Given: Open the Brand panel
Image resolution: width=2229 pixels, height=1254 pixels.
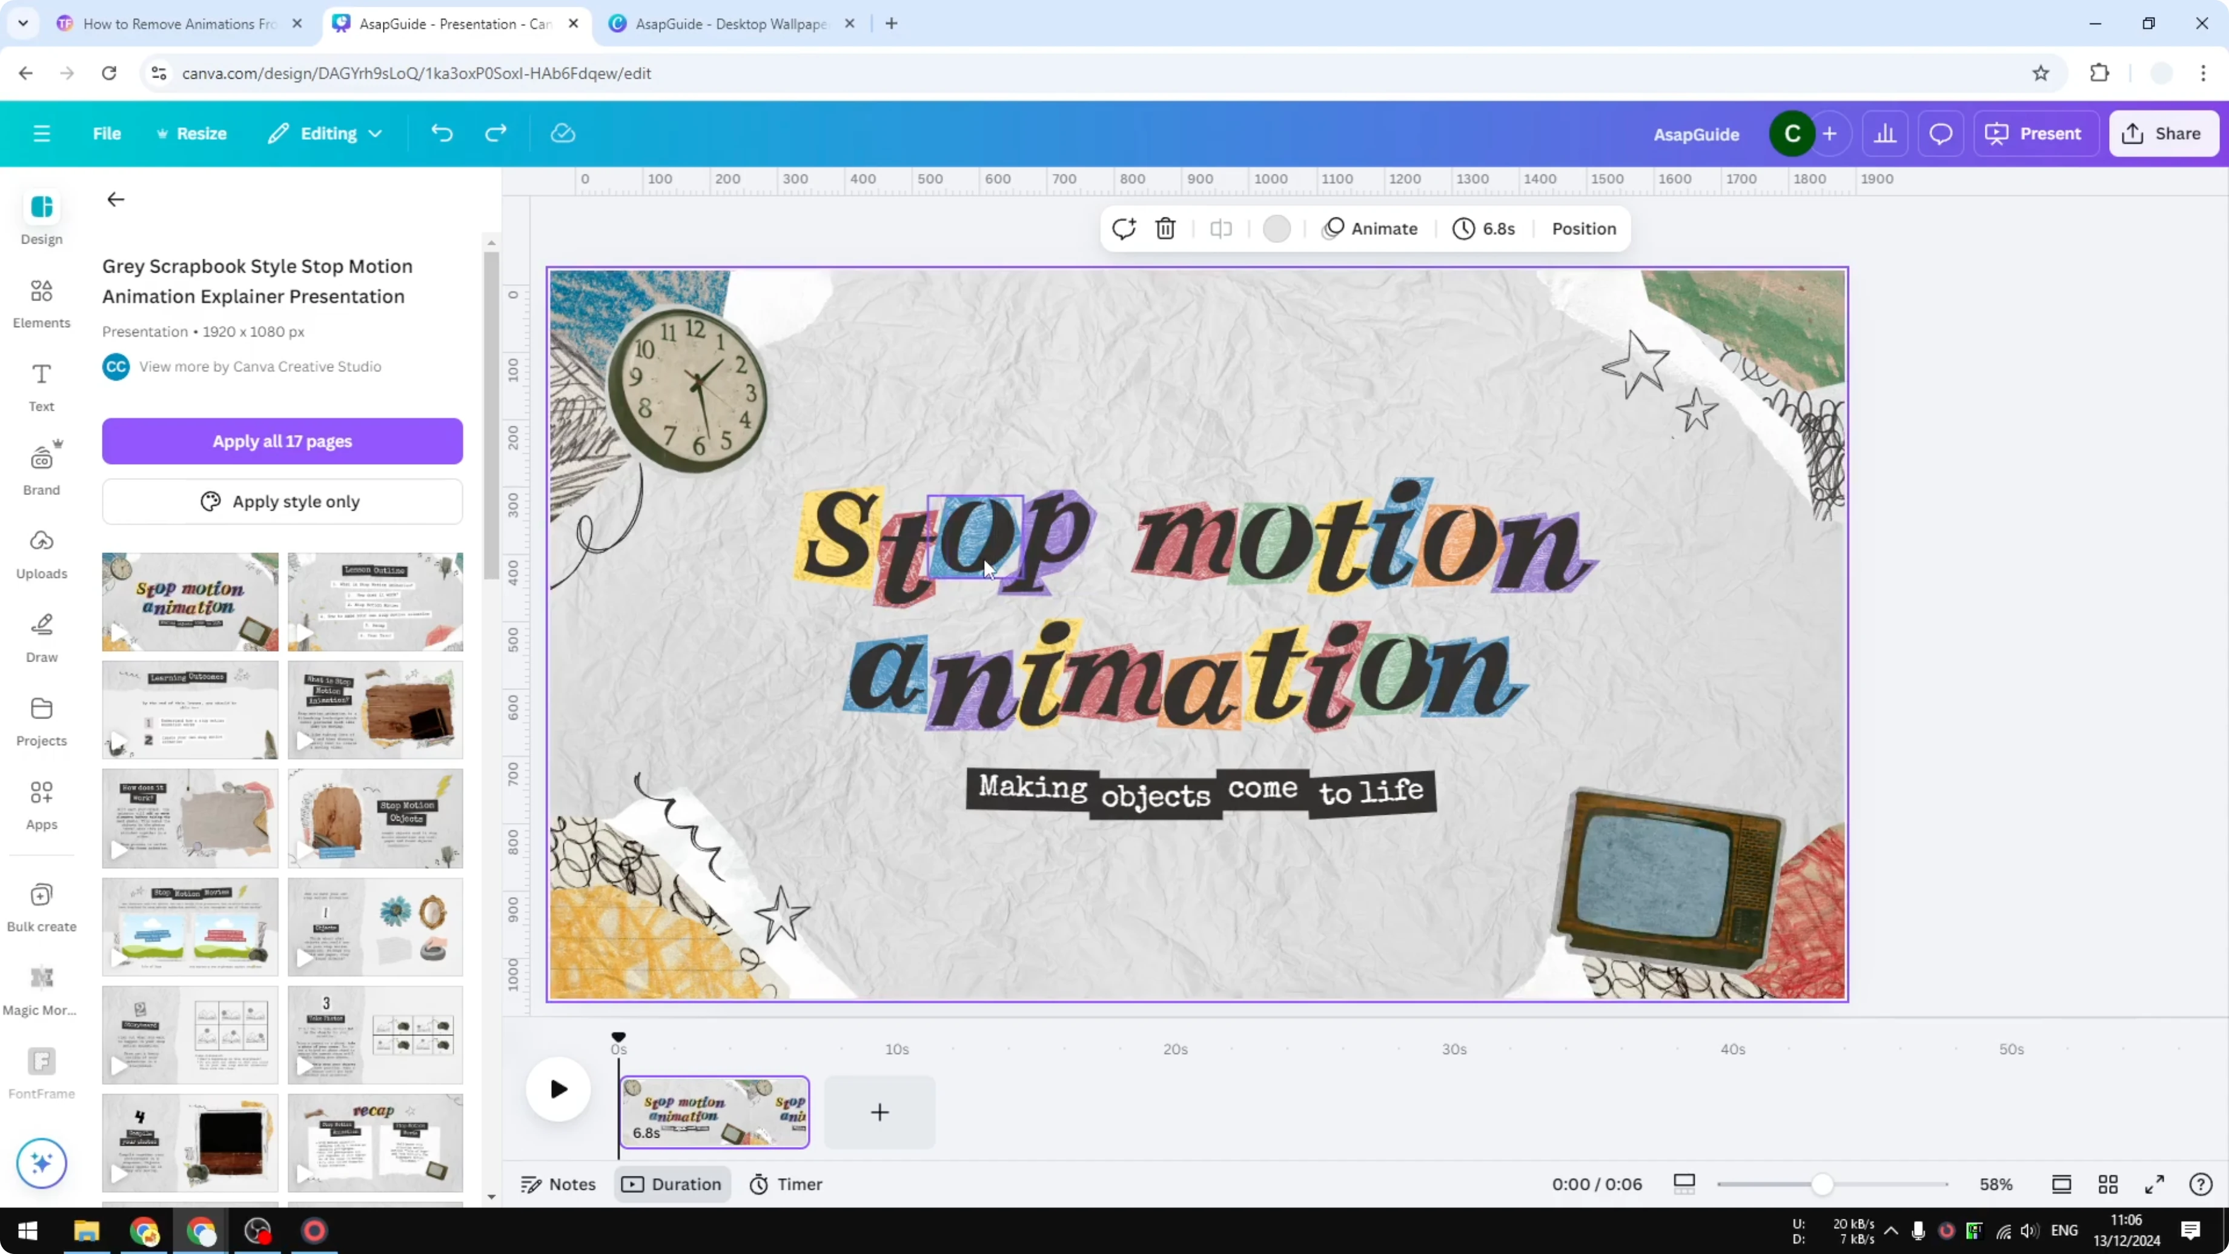Looking at the screenshot, I should point(41,470).
